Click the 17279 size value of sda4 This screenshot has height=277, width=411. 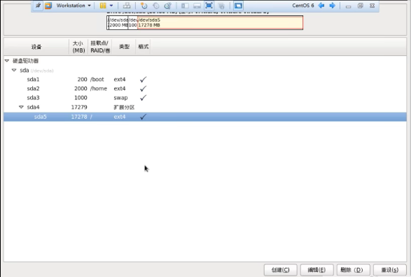click(79, 107)
